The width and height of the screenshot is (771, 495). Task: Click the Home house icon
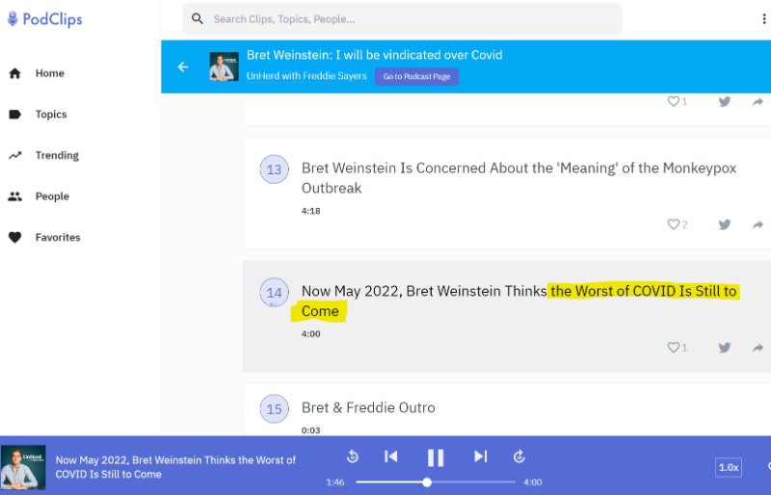15,73
